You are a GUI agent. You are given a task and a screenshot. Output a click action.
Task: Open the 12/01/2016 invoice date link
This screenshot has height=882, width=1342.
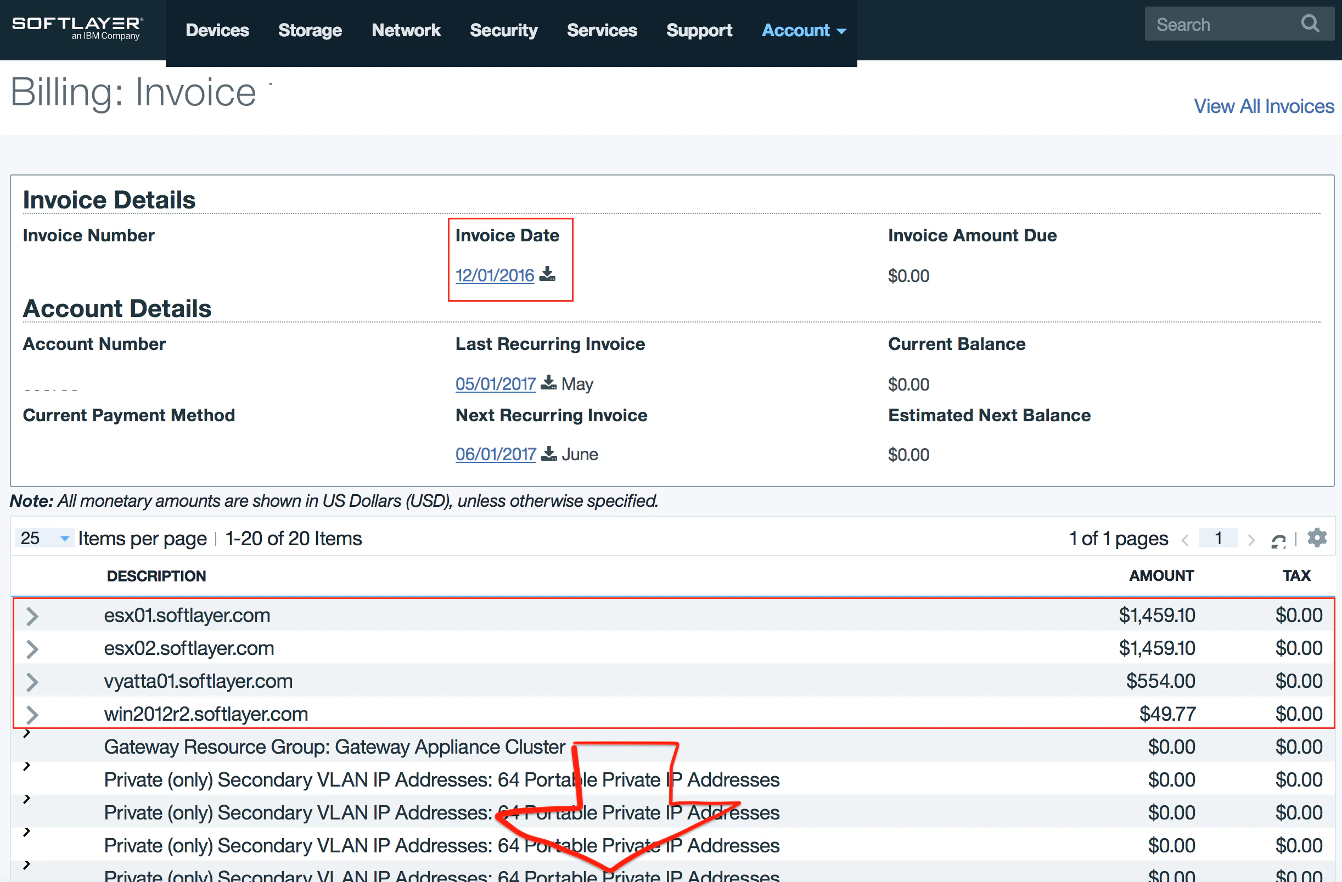click(x=495, y=275)
